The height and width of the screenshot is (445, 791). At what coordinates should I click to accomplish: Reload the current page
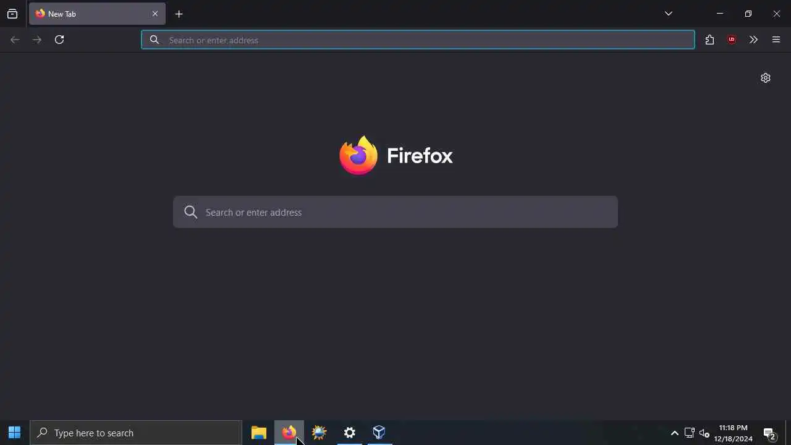click(x=59, y=40)
